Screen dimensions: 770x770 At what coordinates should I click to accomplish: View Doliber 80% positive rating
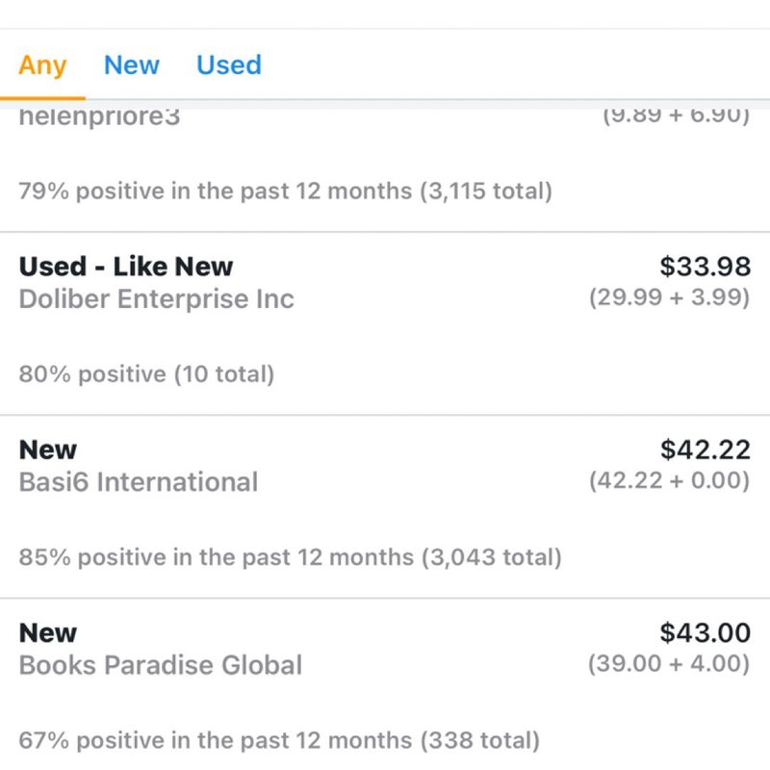tap(146, 373)
